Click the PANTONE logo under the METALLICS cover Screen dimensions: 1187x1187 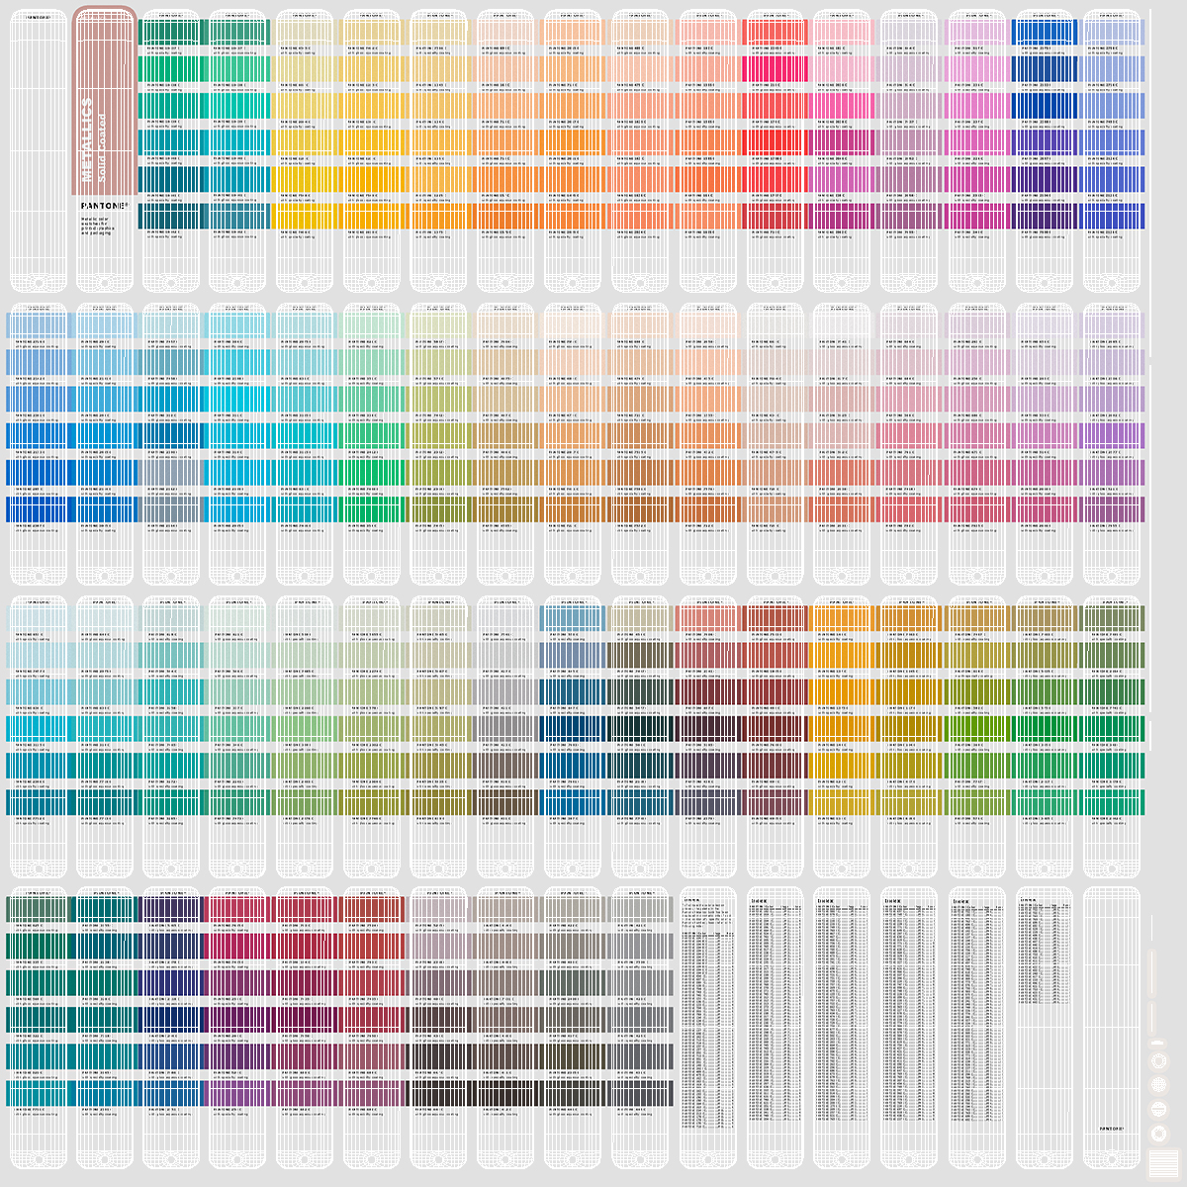(x=104, y=206)
